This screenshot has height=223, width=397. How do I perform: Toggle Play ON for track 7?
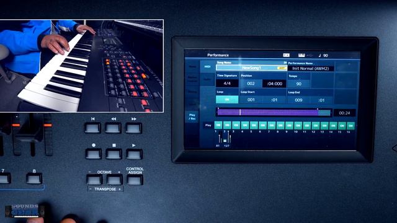coord(272,125)
